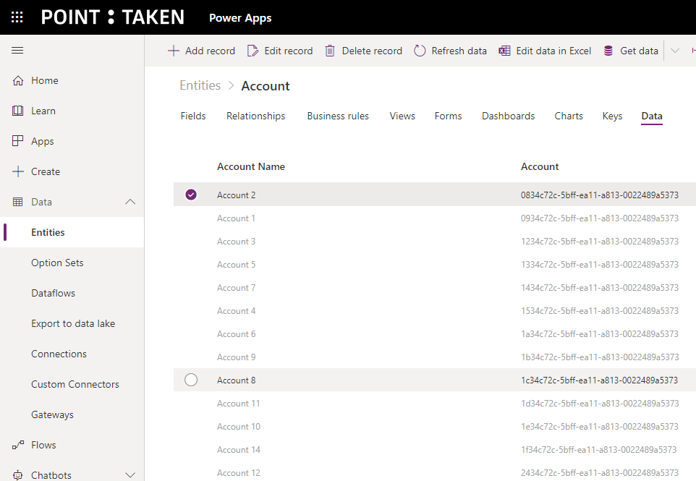The image size is (696, 481).
Task: Open Option Sets in sidebar
Action: coord(57,263)
